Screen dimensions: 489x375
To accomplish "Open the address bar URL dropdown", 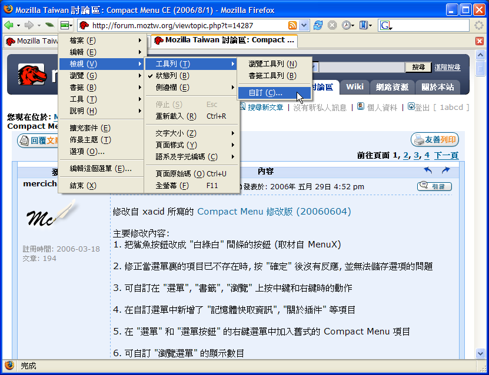I will [x=304, y=25].
